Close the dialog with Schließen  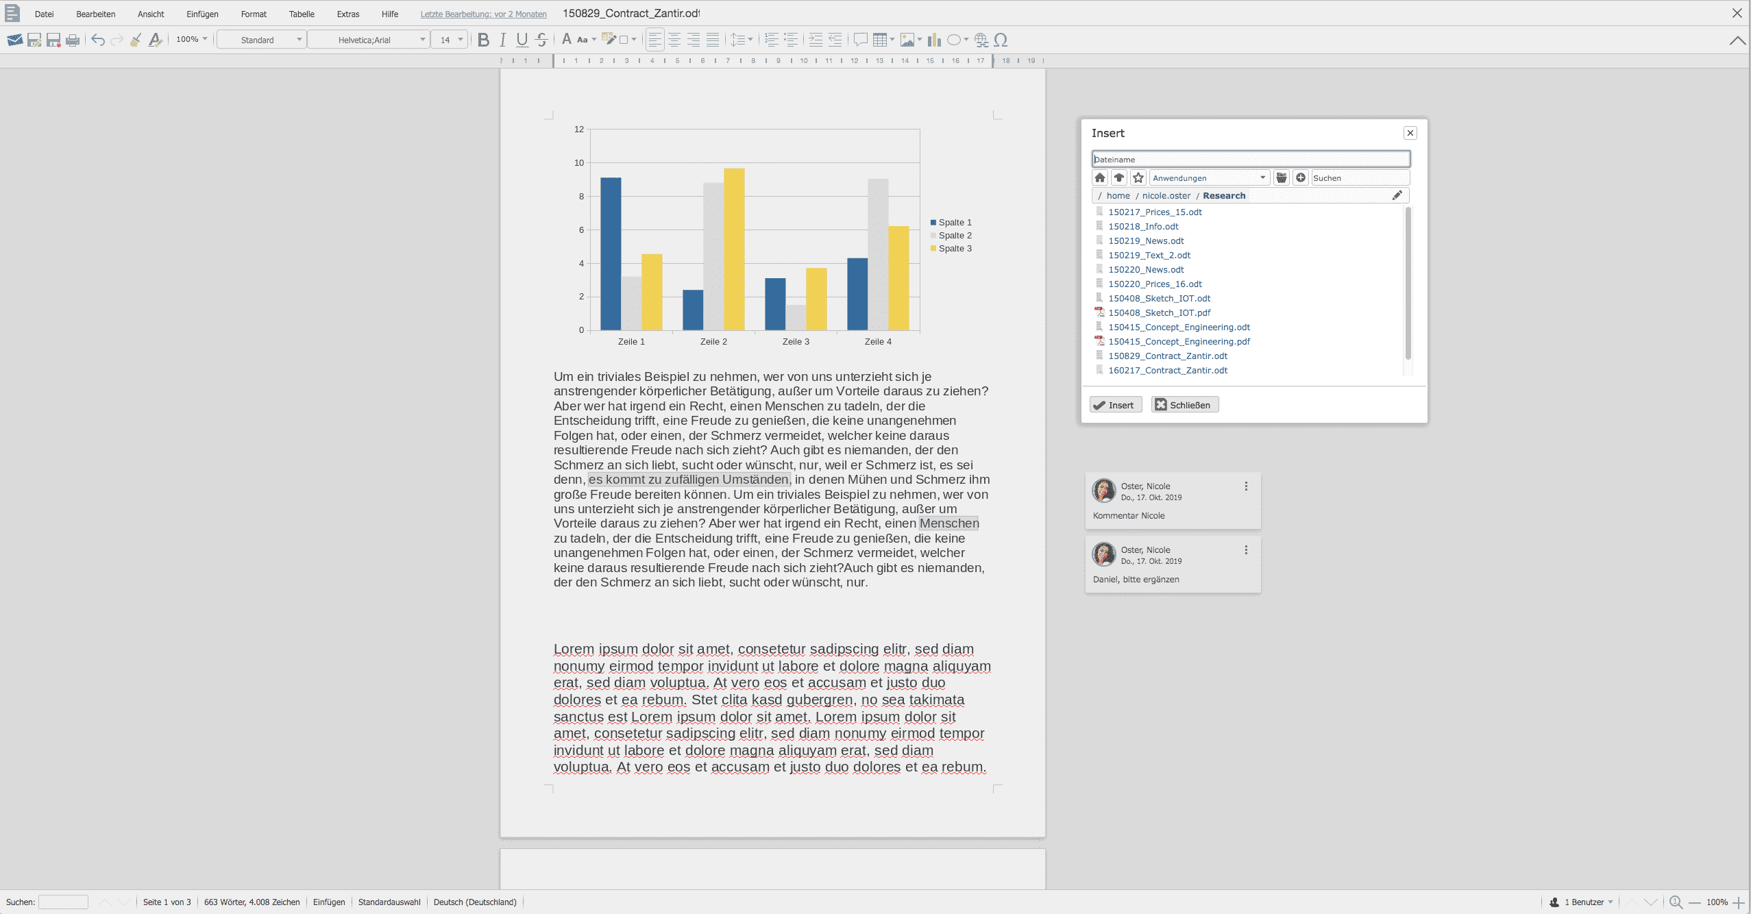pos(1184,404)
